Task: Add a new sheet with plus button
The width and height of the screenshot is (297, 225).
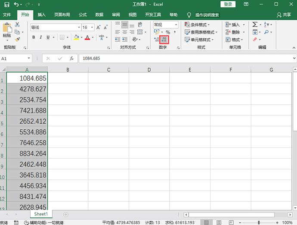Action: tap(65, 214)
